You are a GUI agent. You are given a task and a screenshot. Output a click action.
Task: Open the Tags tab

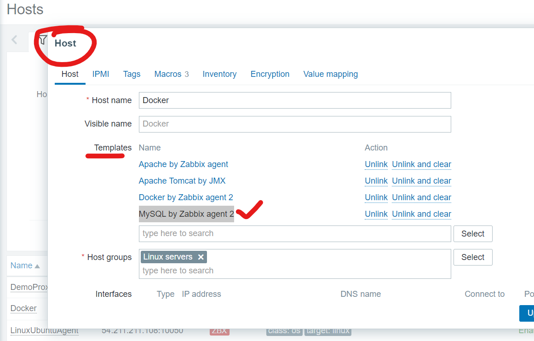132,74
